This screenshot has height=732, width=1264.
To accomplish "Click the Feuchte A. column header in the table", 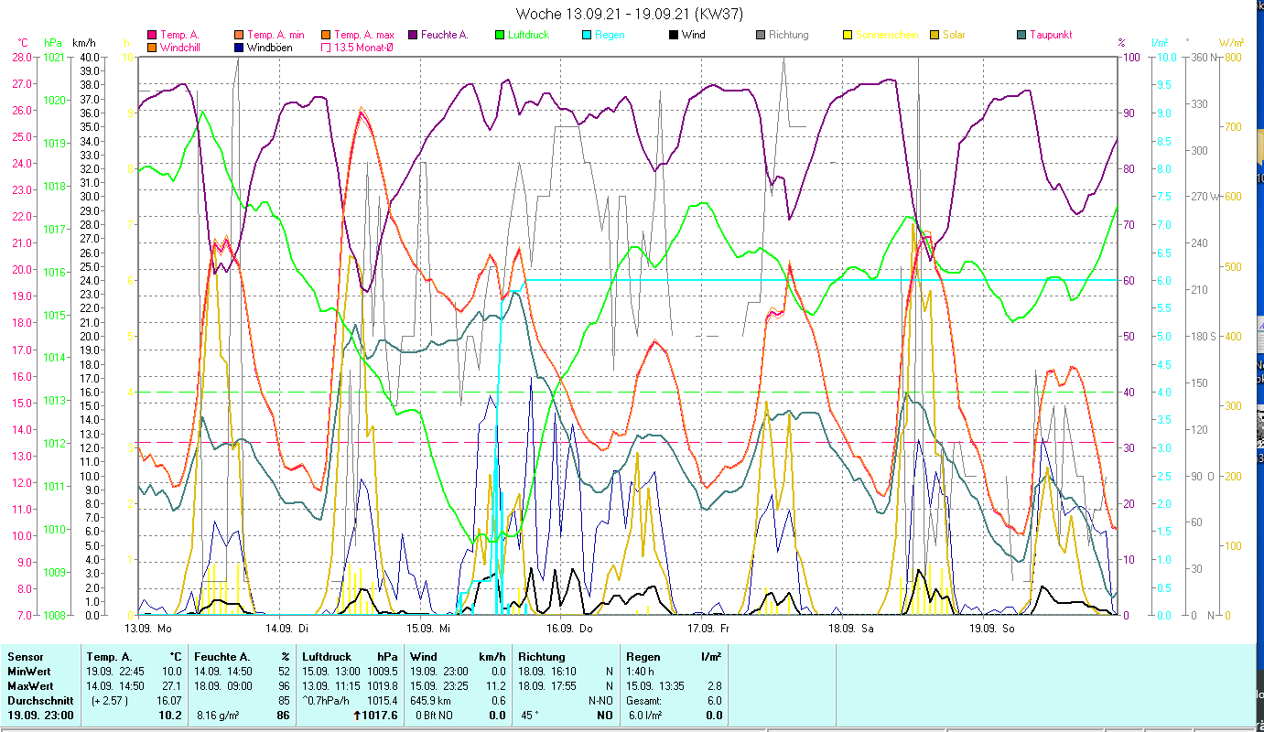I will click(x=223, y=657).
